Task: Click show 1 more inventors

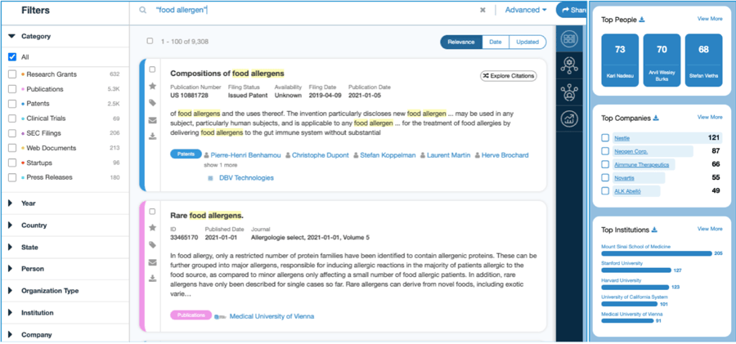Action: [x=221, y=165]
